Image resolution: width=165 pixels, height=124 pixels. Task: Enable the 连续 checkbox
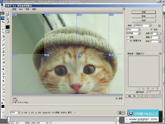128,37
